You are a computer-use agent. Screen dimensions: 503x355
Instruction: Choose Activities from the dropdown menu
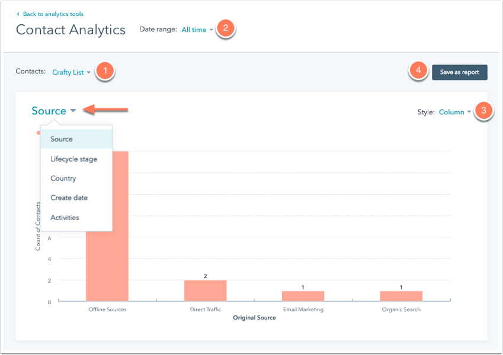click(x=65, y=217)
